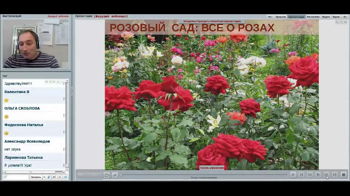Select the 4x layout tab
This screenshot has width=350, height=196.
pyautogui.click(x=345, y=17)
